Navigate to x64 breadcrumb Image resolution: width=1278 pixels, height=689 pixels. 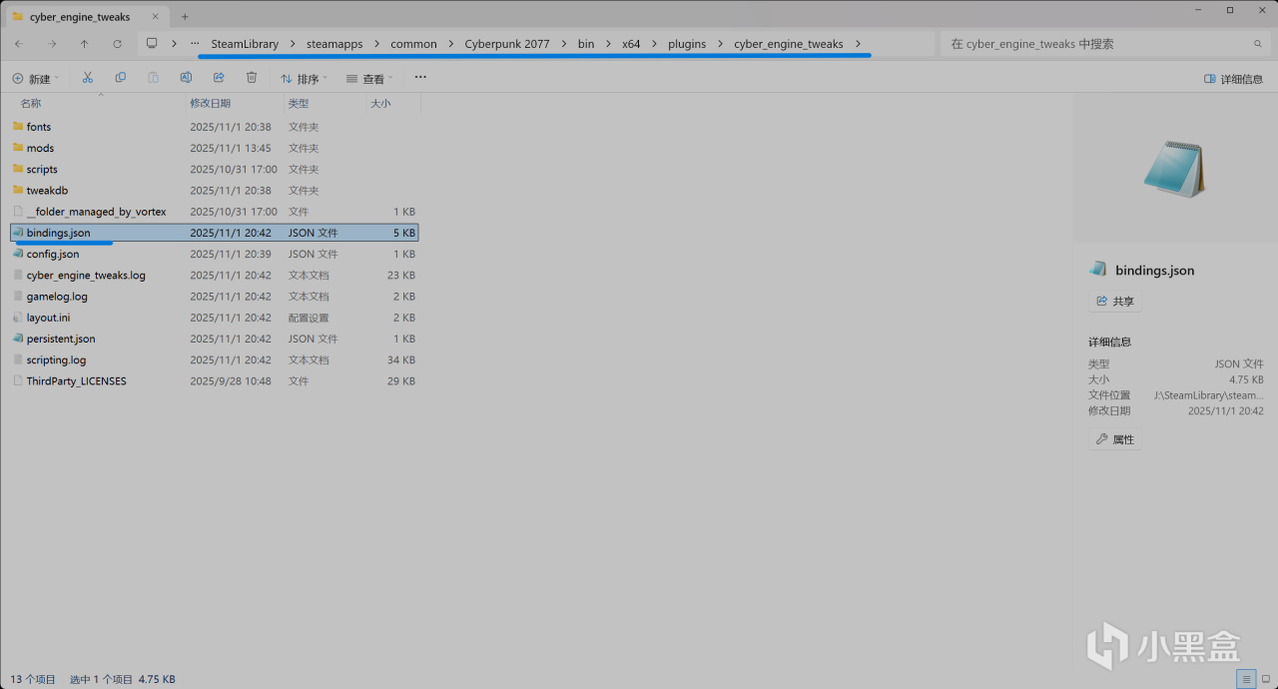point(631,44)
